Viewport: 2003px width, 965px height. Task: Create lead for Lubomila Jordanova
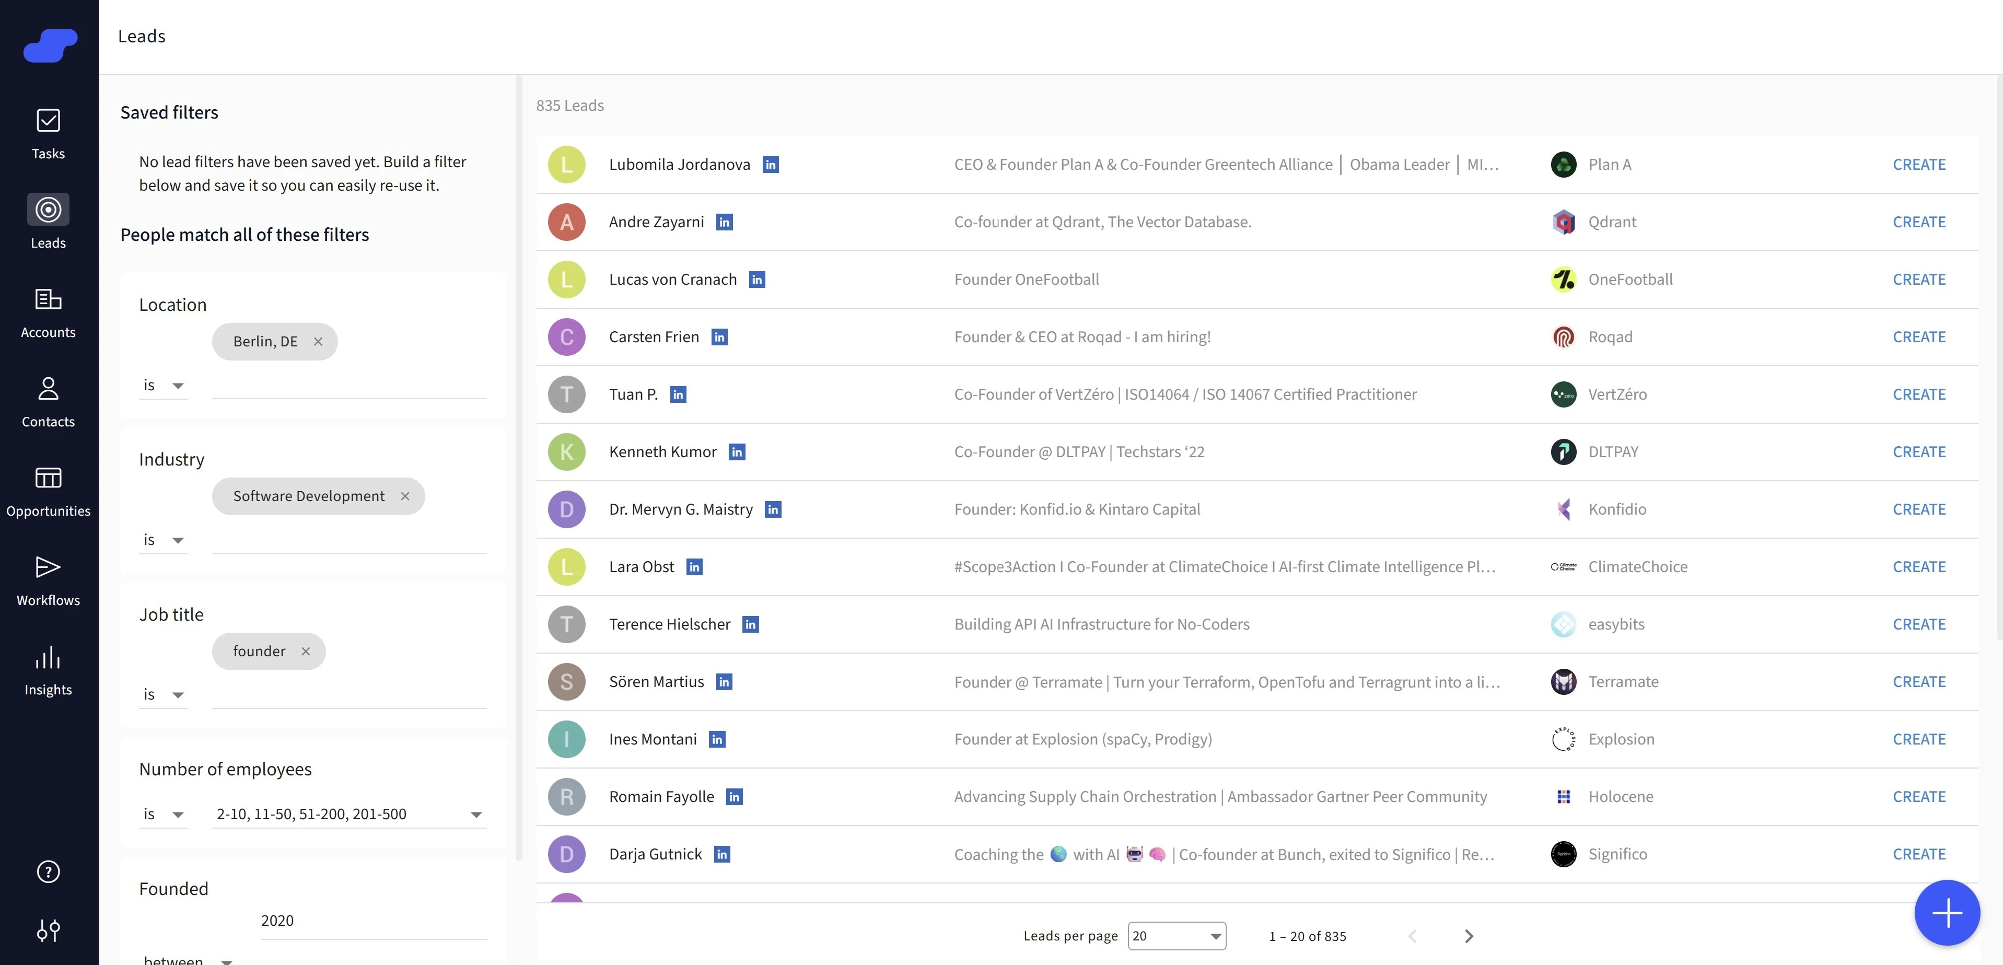click(1919, 165)
